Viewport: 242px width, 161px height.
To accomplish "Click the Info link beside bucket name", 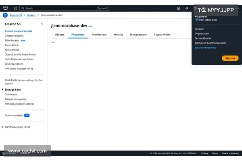I will point(90,26).
